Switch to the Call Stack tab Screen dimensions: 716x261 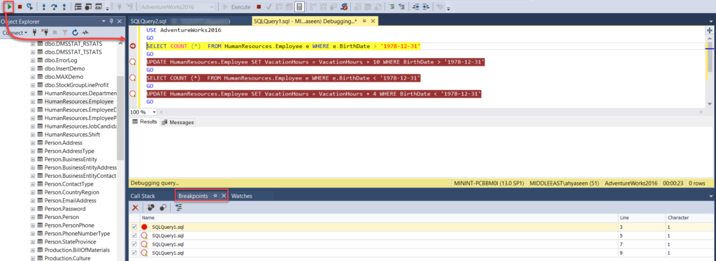[x=143, y=196]
